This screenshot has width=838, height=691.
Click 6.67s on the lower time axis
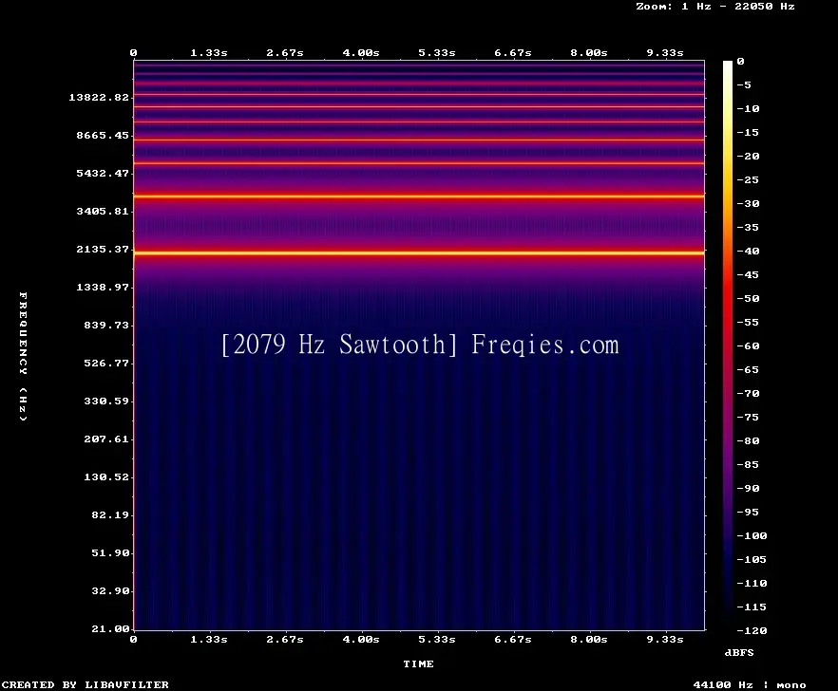click(x=512, y=639)
